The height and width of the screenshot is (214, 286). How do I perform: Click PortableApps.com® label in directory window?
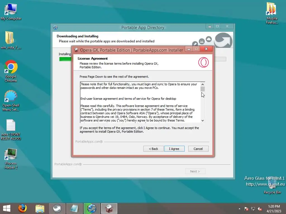[x=68, y=164]
